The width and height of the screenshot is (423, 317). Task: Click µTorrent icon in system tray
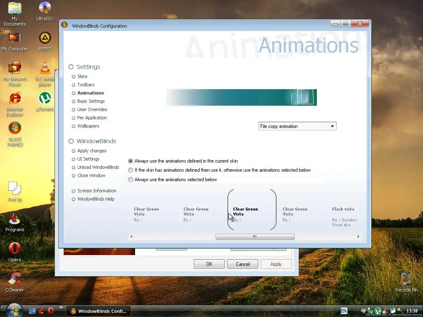coord(378,311)
